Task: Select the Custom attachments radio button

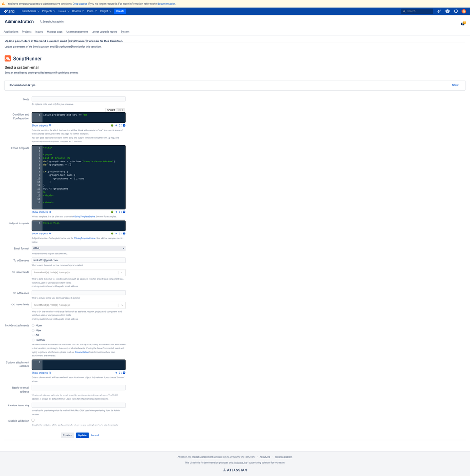Action: (x=33, y=340)
